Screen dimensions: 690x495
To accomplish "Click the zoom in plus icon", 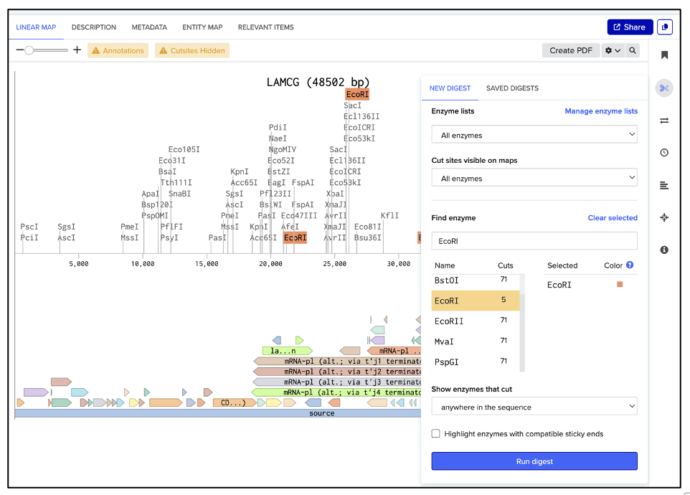I will [77, 50].
